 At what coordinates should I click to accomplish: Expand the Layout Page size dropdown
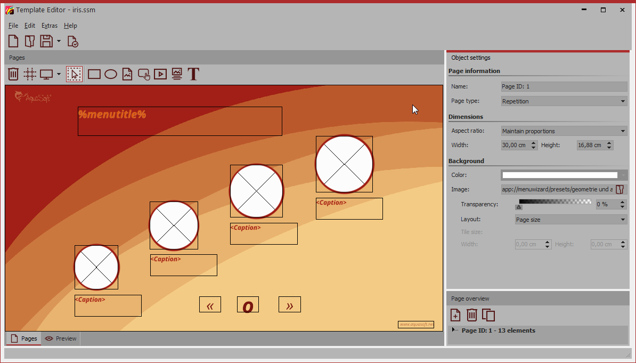click(570, 220)
